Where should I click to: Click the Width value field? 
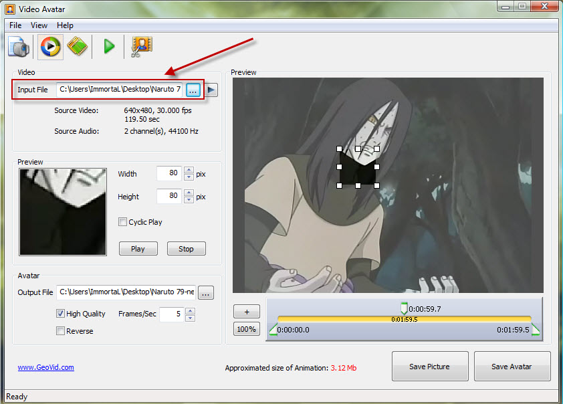coord(169,173)
